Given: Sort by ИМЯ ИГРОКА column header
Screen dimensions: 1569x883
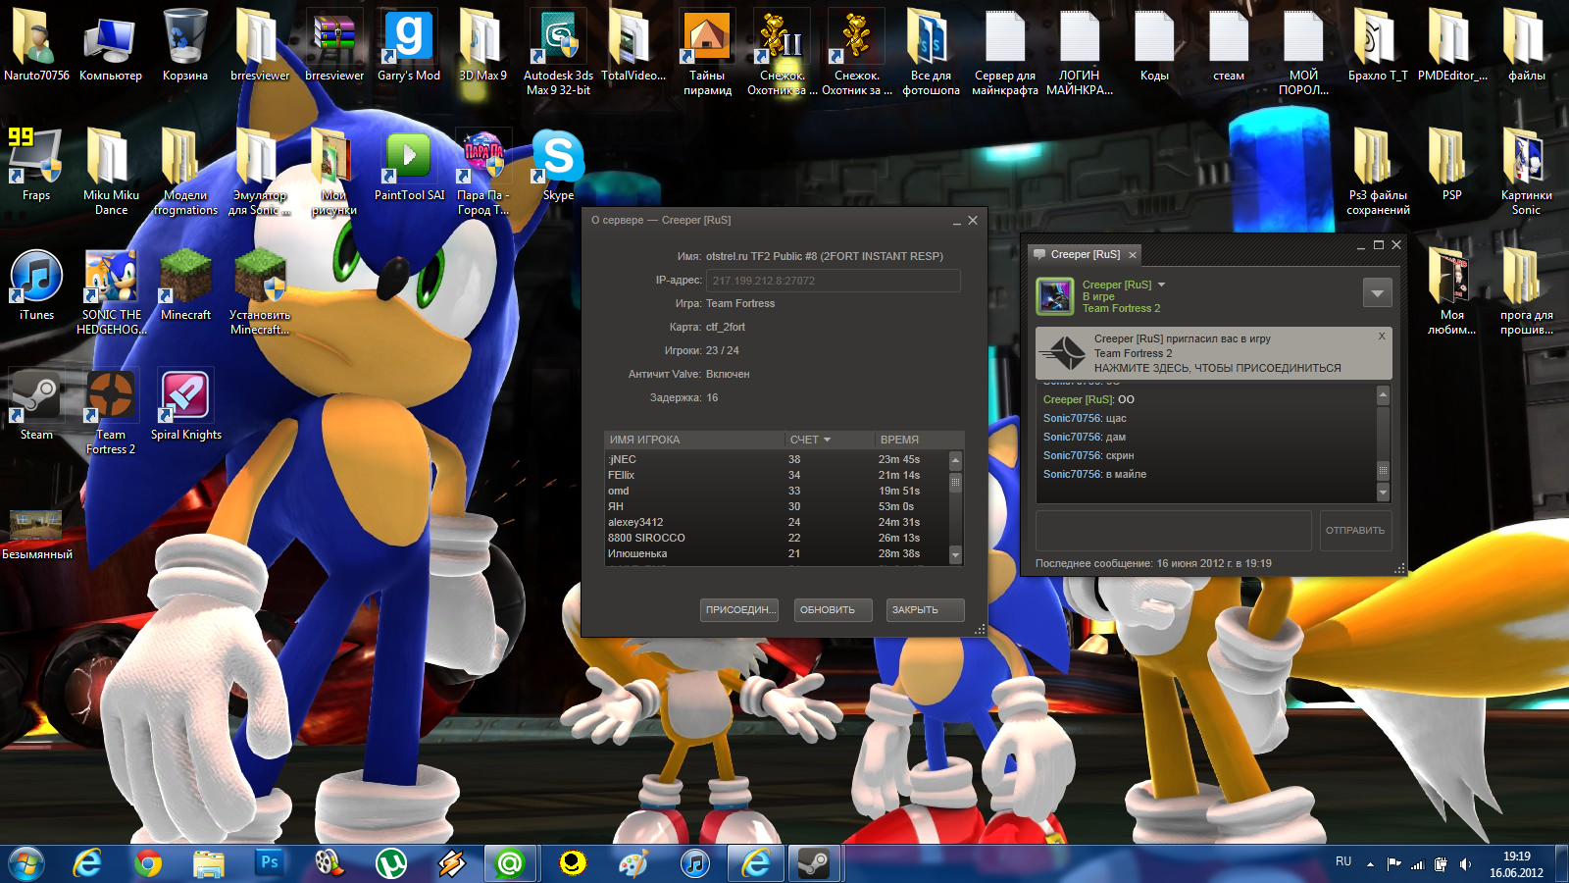Looking at the screenshot, I should tap(694, 440).
